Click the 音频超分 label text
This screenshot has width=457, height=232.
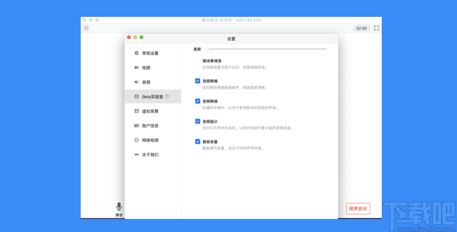click(x=210, y=121)
